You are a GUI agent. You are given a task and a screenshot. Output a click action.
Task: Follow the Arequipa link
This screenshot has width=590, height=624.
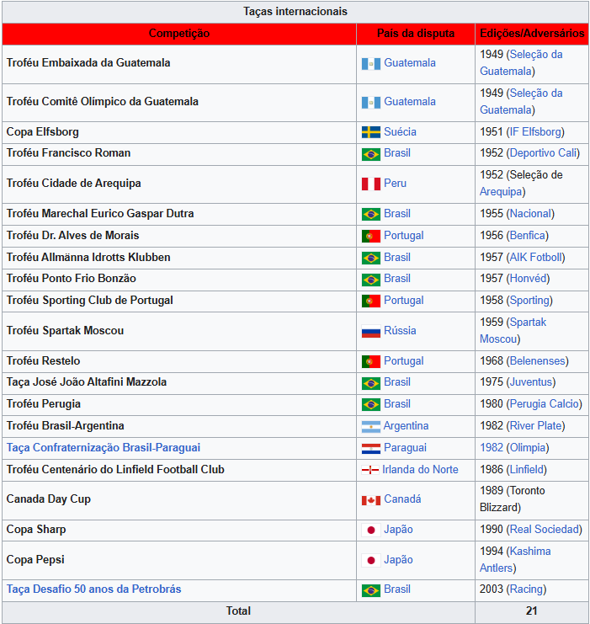tap(501, 192)
